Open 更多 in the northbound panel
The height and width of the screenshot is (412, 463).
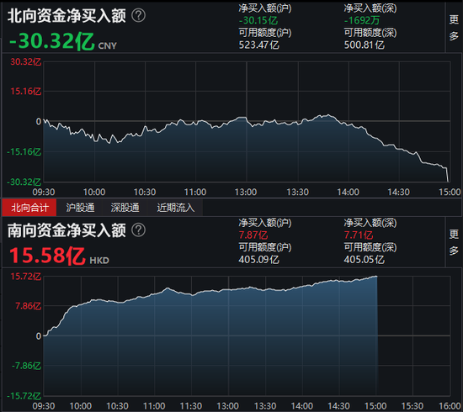[x=454, y=28]
